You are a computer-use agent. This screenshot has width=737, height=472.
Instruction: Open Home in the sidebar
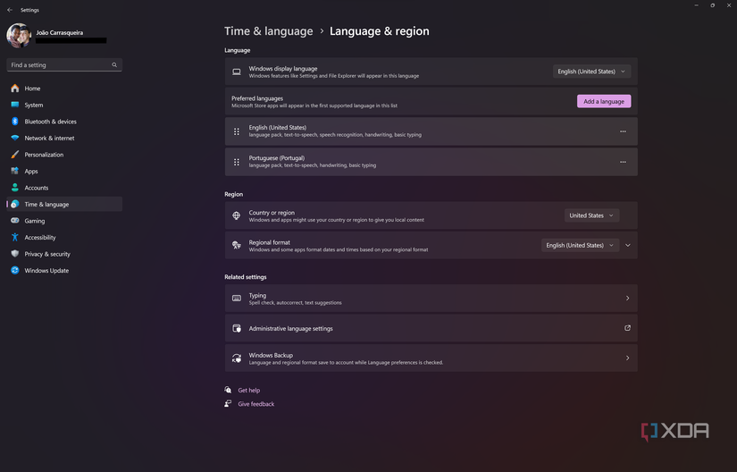[64, 88]
